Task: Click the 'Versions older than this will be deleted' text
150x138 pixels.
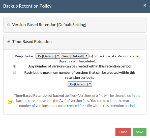Action: 99,59
